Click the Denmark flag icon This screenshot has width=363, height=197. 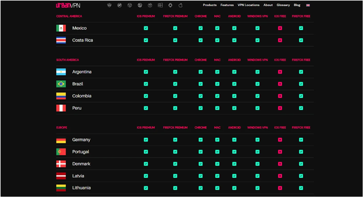point(61,164)
